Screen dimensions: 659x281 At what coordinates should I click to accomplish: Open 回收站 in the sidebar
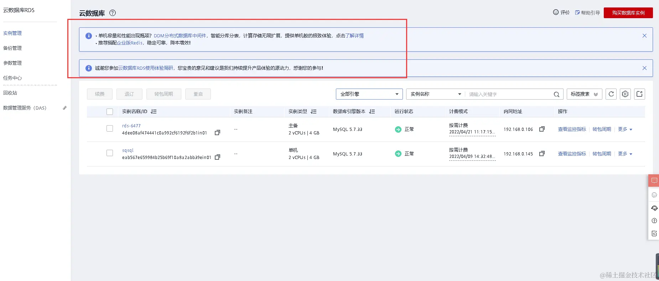(10, 93)
